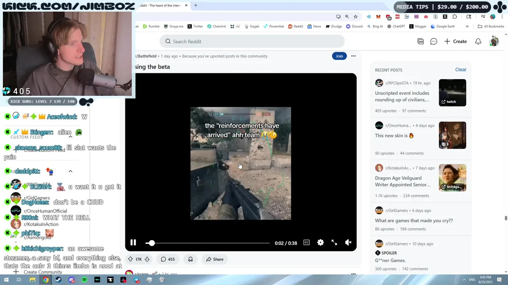Upvote the Battlefield post
Viewport: 508px width, 285px height.
click(x=130, y=259)
